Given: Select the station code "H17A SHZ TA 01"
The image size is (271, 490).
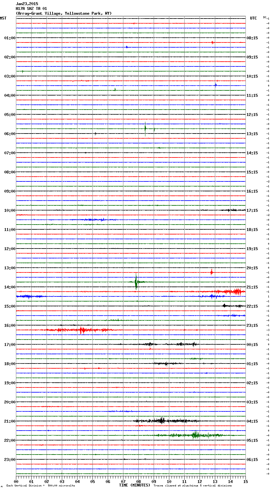Looking at the screenshot, I should click(31, 9).
